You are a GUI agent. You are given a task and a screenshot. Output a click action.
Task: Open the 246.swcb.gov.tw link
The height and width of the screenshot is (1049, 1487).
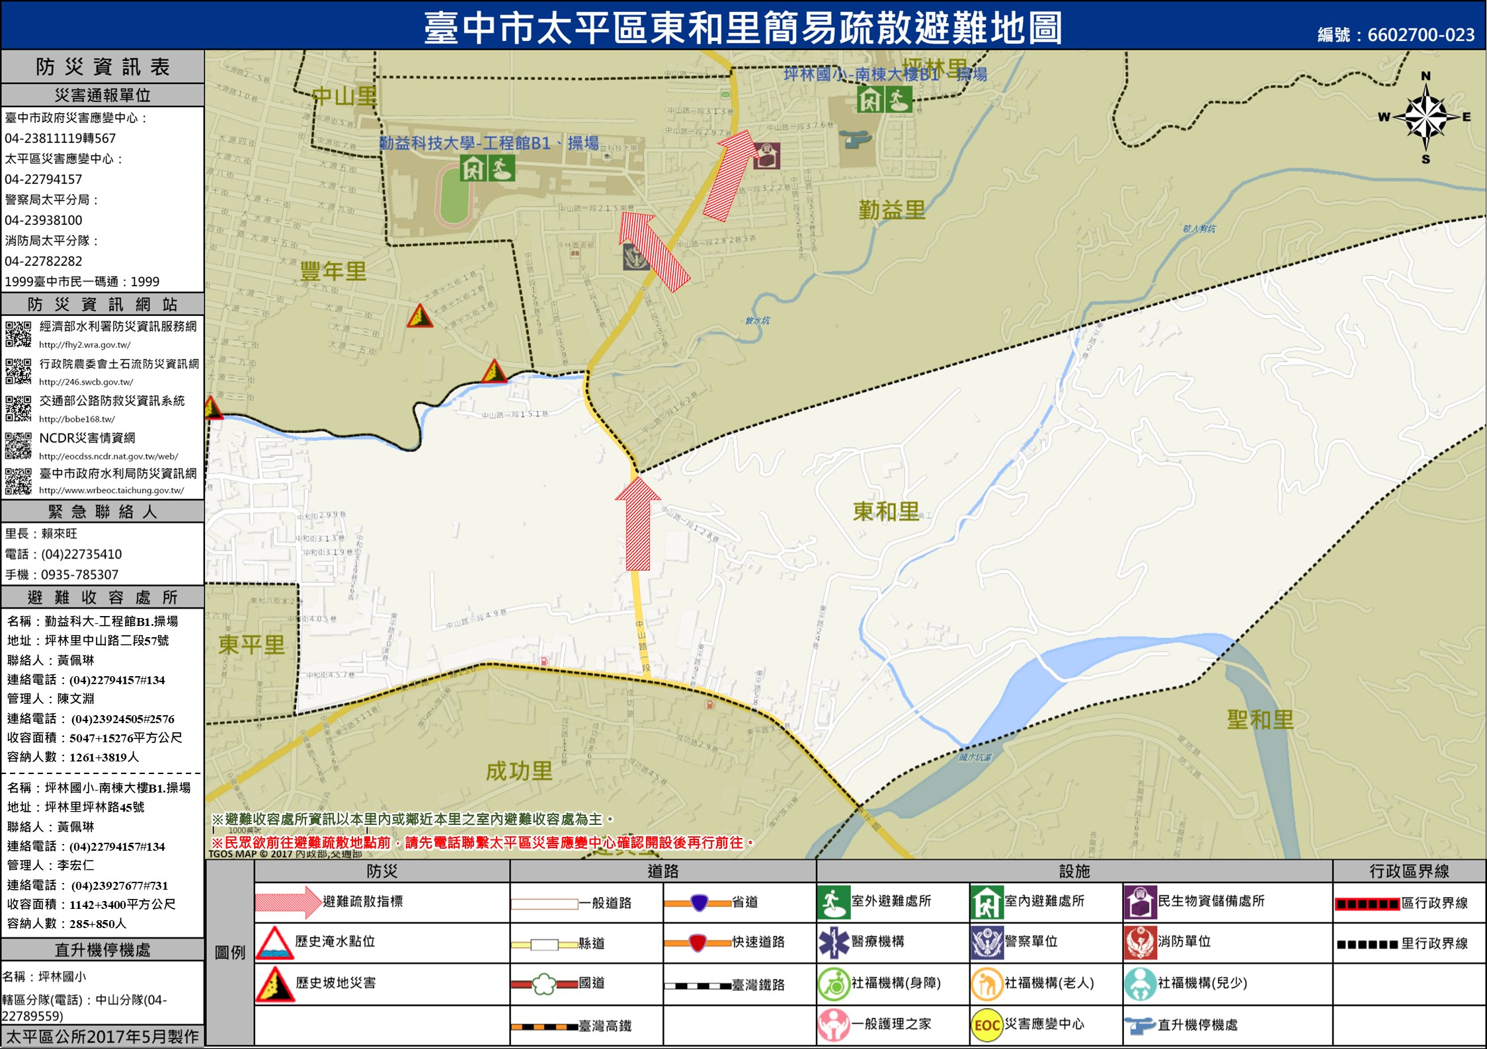(x=86, y=381)
